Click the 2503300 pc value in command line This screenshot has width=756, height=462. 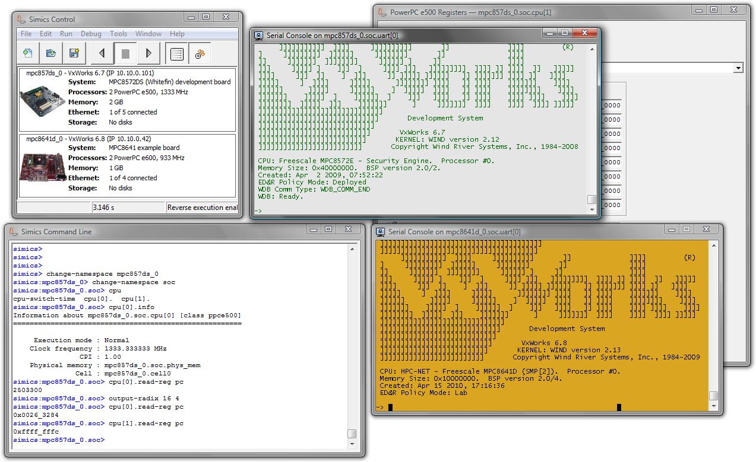[27, 390]
